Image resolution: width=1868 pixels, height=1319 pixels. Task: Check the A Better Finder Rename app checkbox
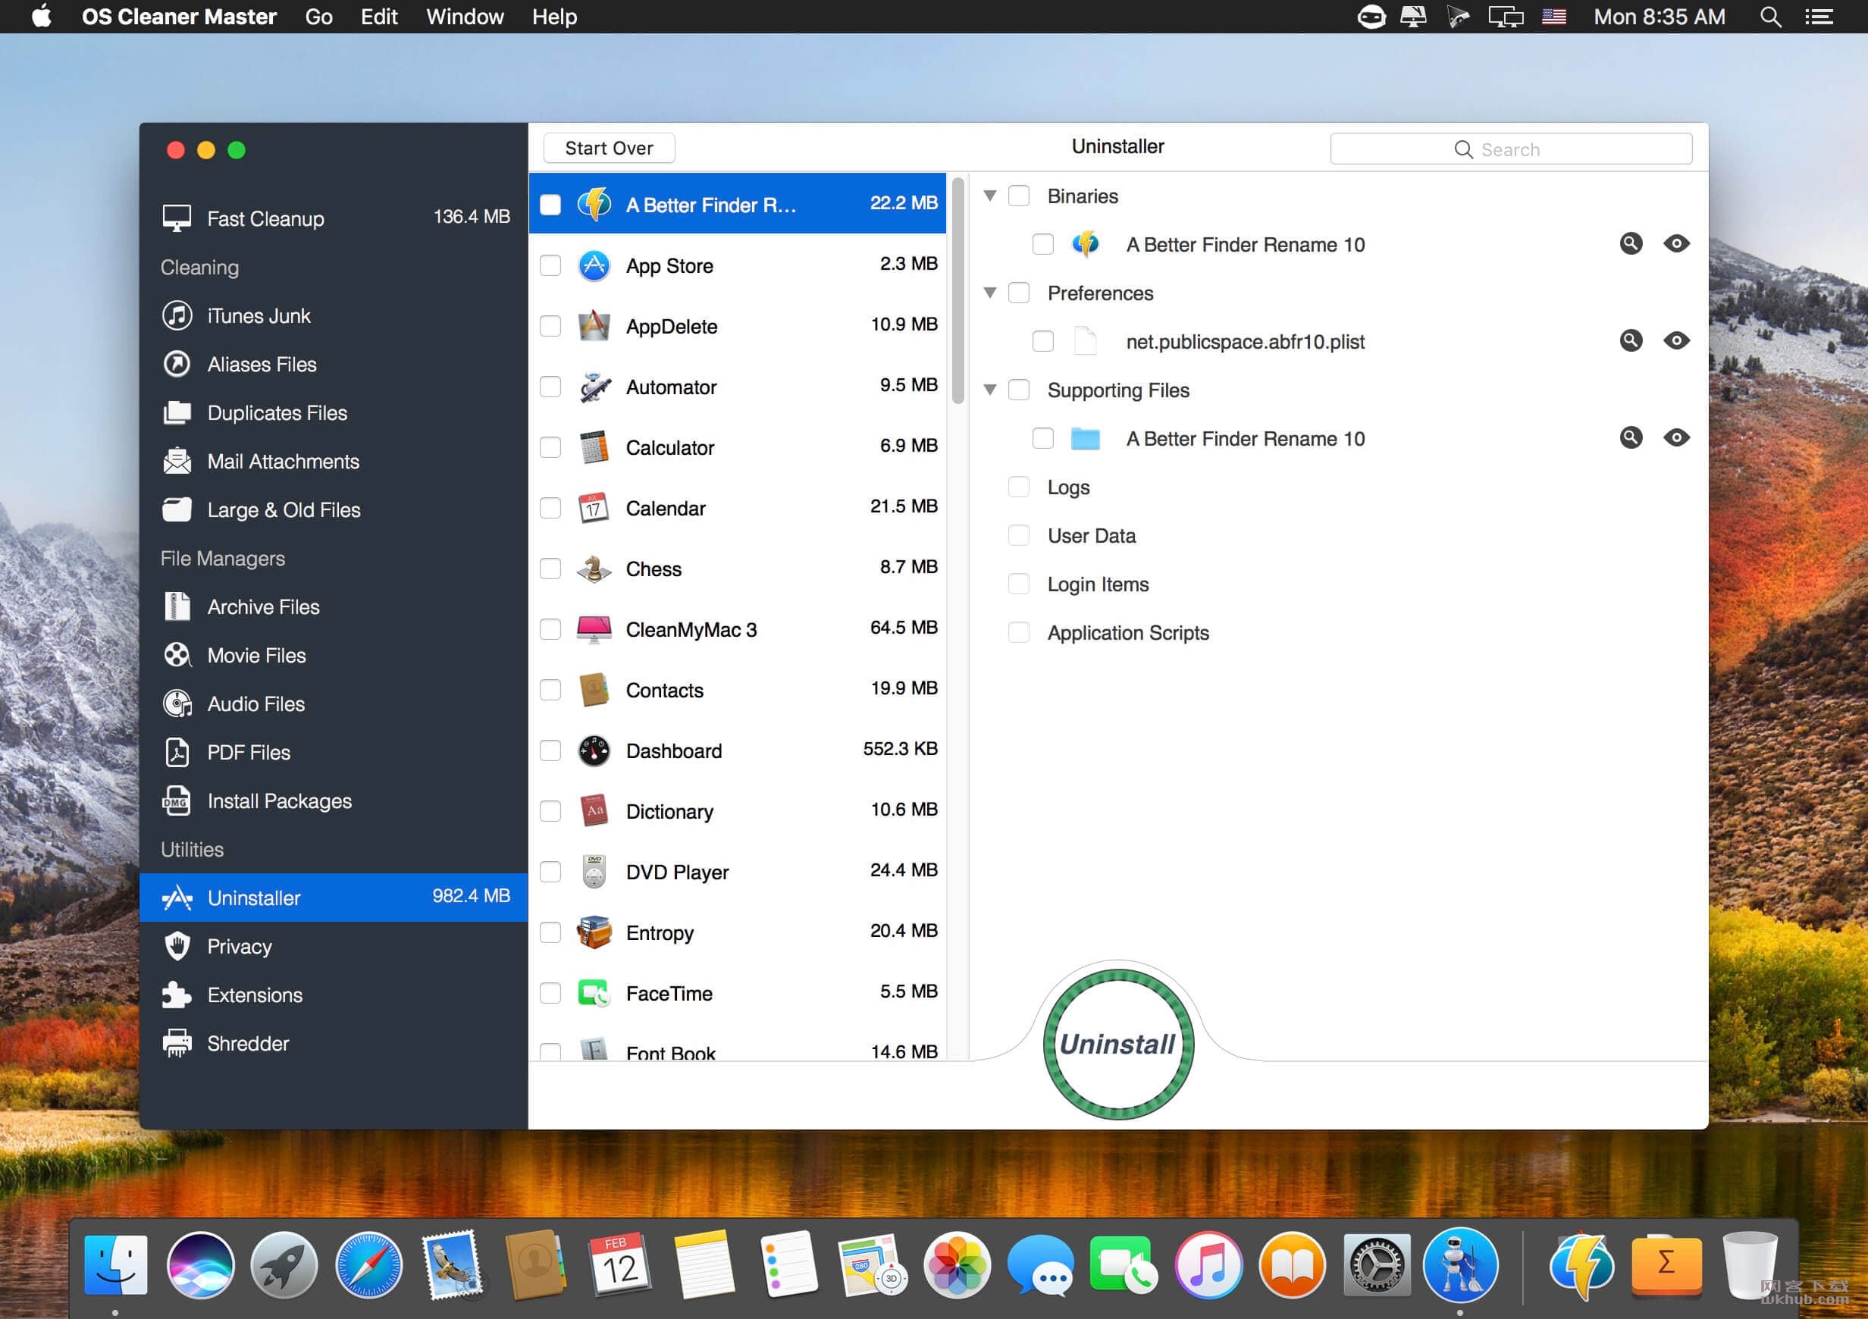tap(551, 204)
